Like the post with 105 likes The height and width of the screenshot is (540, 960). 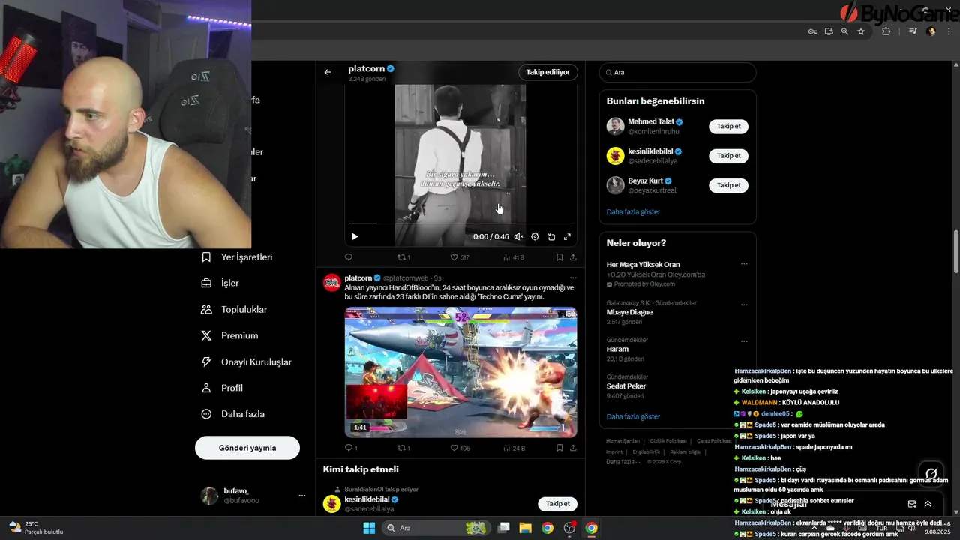point(459,448)
